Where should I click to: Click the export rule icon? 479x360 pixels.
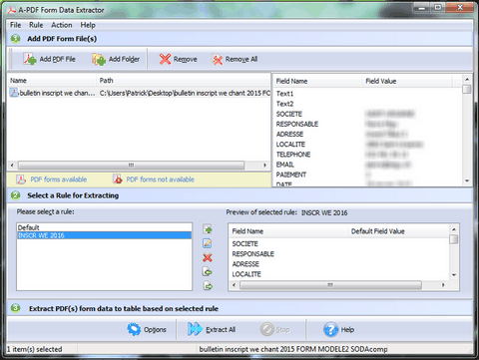[208, 286]
